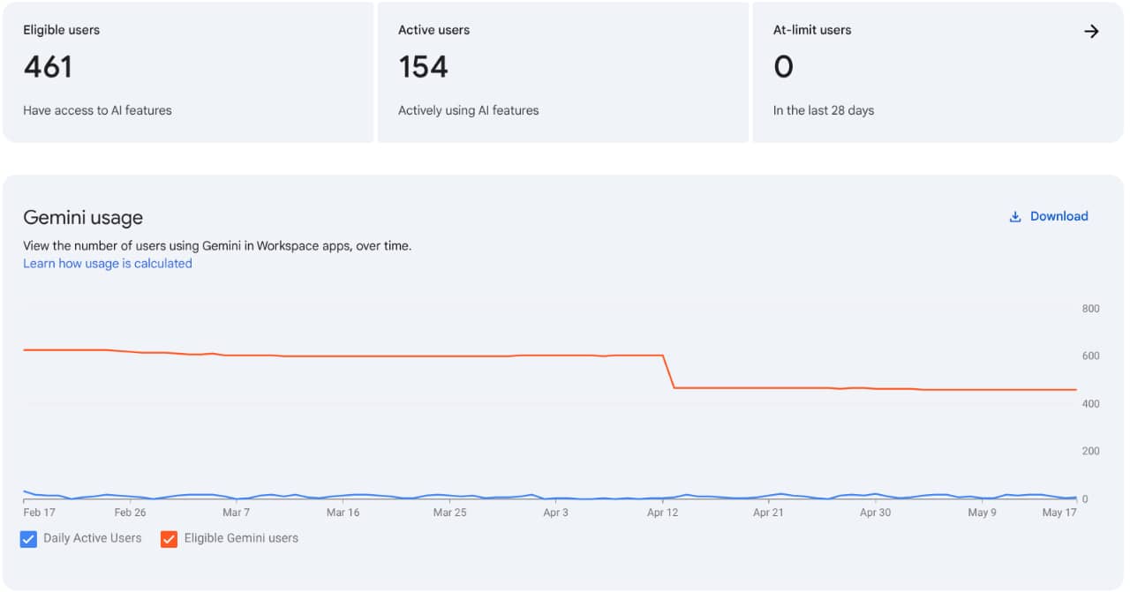Image resolution: width=1130 pixels, height=592 pixels.
Task: Click the 461 eligible users count
Action: coord(48,67)
